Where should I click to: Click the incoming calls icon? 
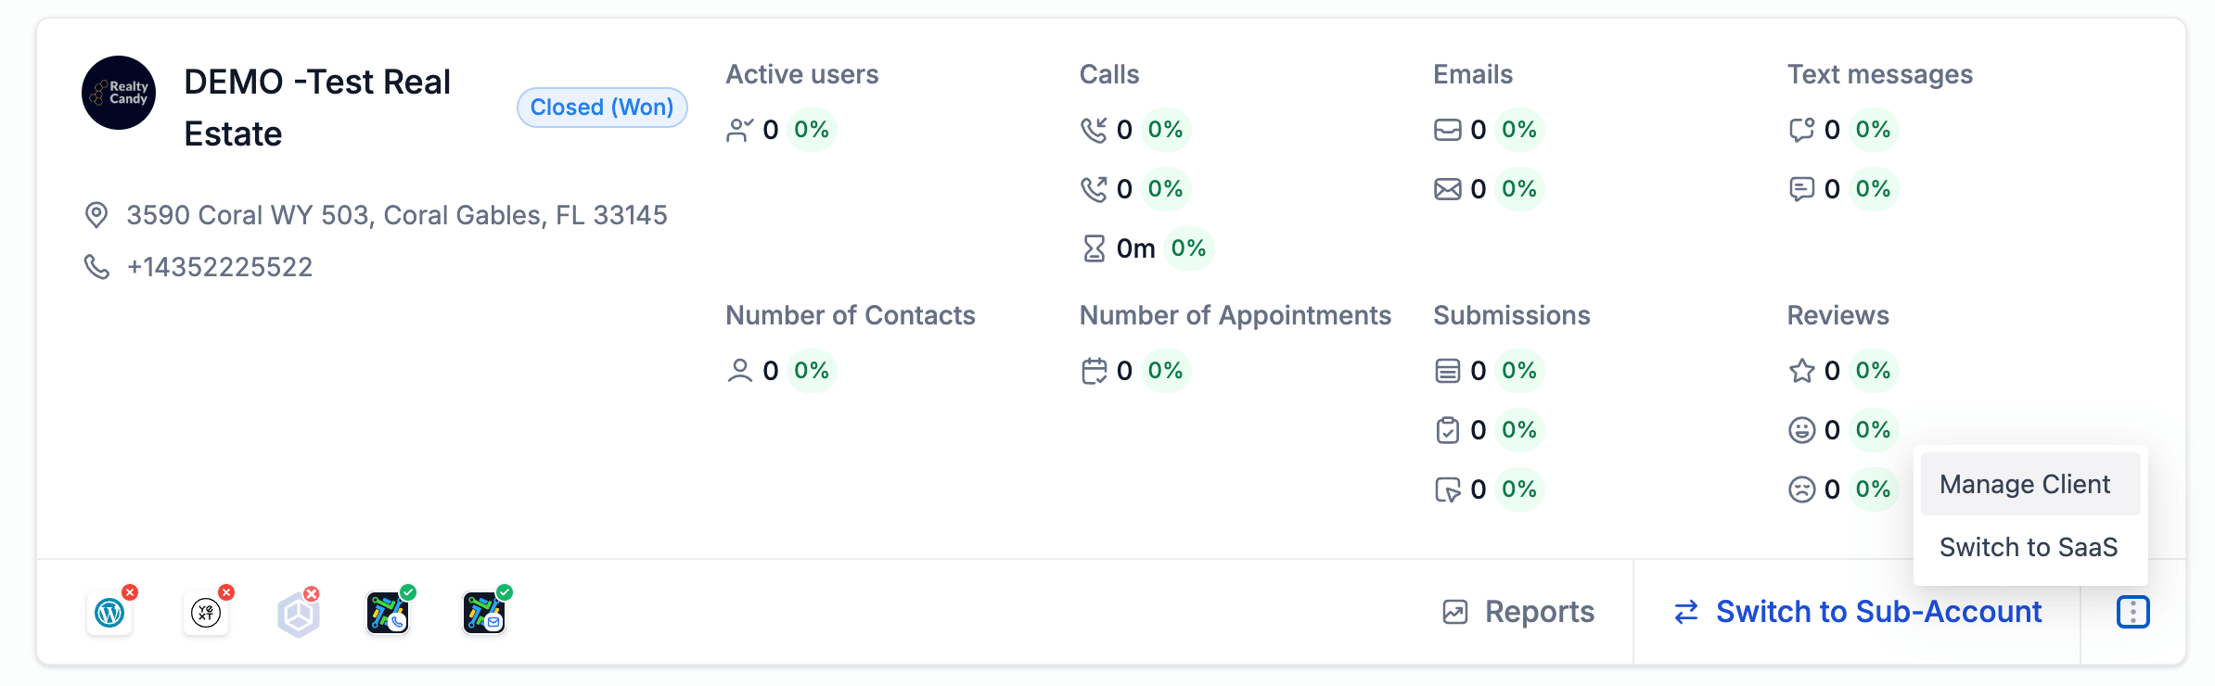(1094, 130)
